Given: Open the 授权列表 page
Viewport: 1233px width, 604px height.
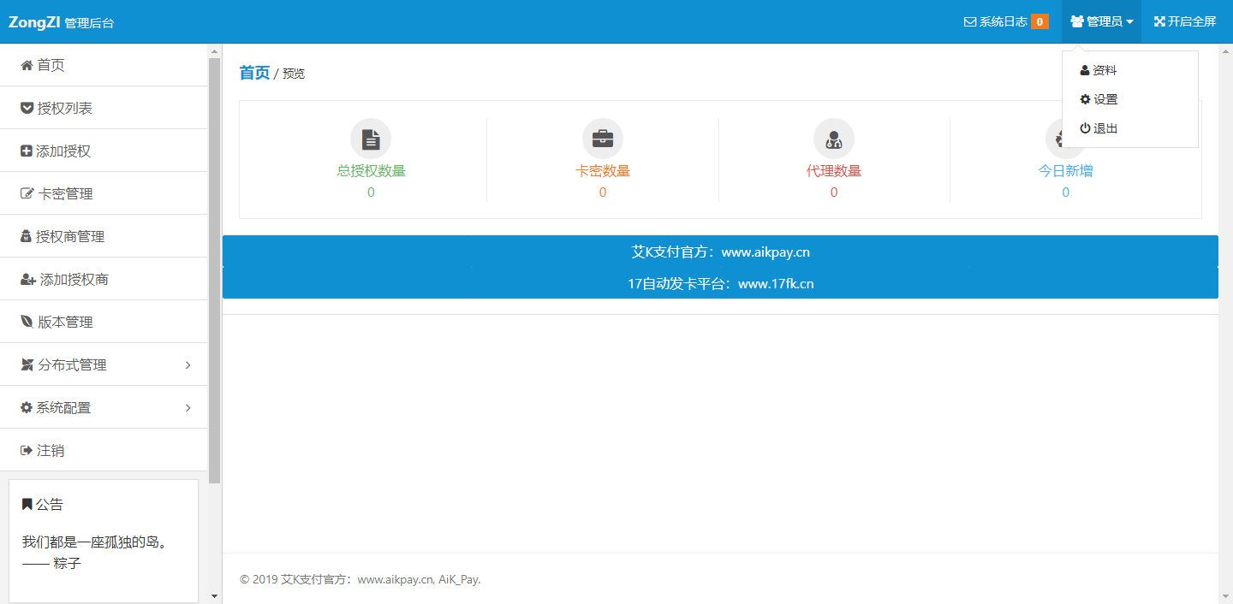Looking at the screenshot, I should point(68,107).
